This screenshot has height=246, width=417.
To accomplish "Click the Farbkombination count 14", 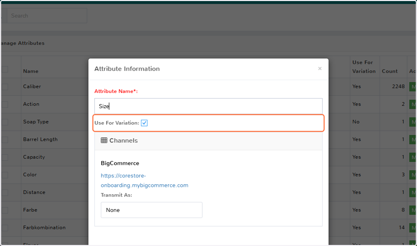I will click(402, 228).
